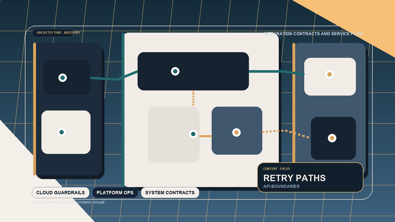The height and width of the screenshot is (222, 395).
Task: Expand the right-side panel containing stacked cards
Action: 329,108
